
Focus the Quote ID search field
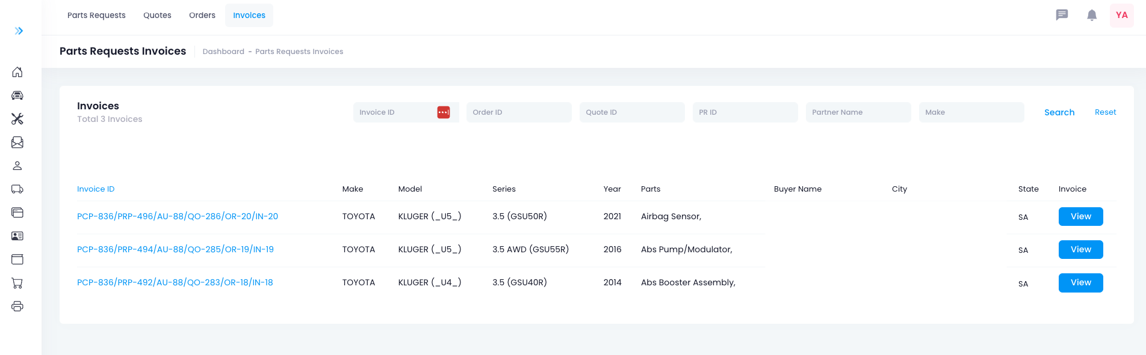point(632,112)
